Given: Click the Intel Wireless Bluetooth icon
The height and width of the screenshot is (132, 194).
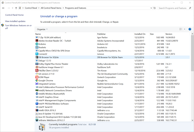Looking at the screenshot, I should (37, 94).
